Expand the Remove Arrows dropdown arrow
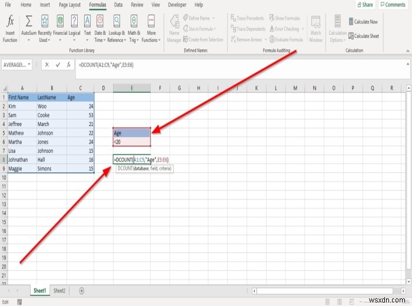The width and height of the screenshot is (412, 306). [265, 39]
